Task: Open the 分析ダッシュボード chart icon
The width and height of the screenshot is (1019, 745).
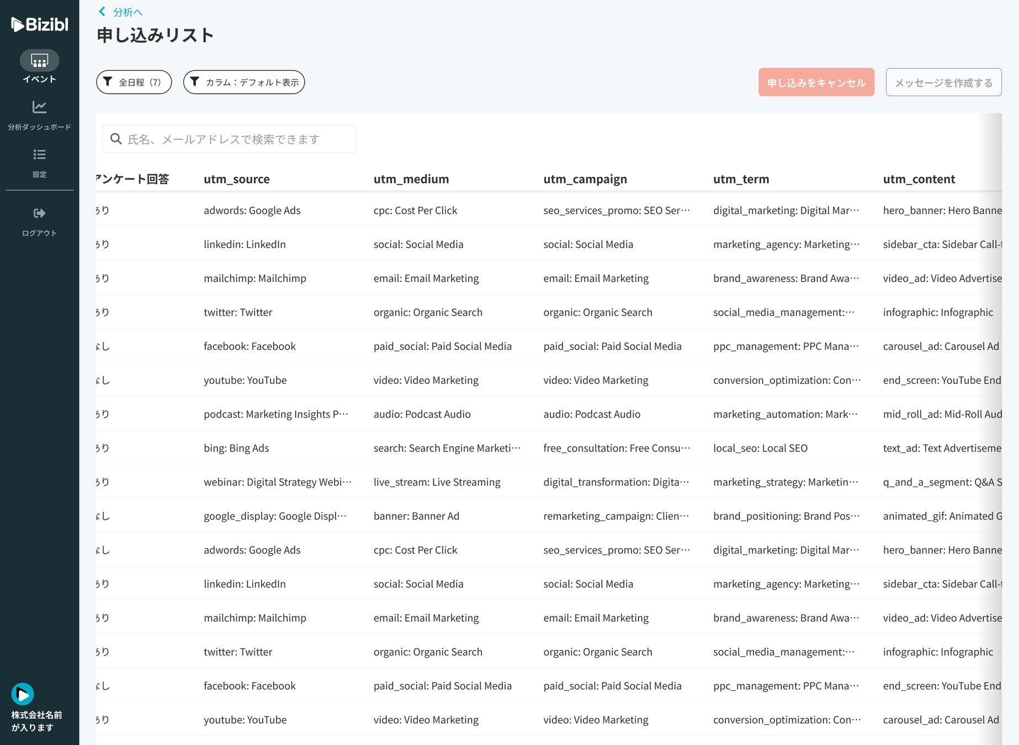Action: pos(39,107)
